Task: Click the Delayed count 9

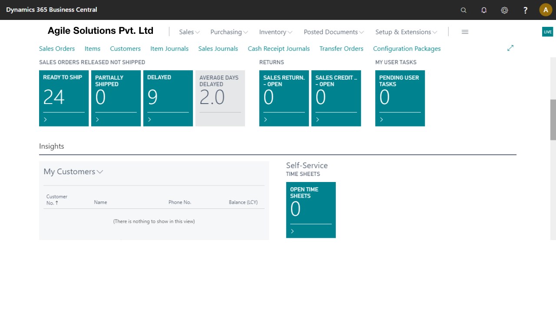Action: pos(152,97)
